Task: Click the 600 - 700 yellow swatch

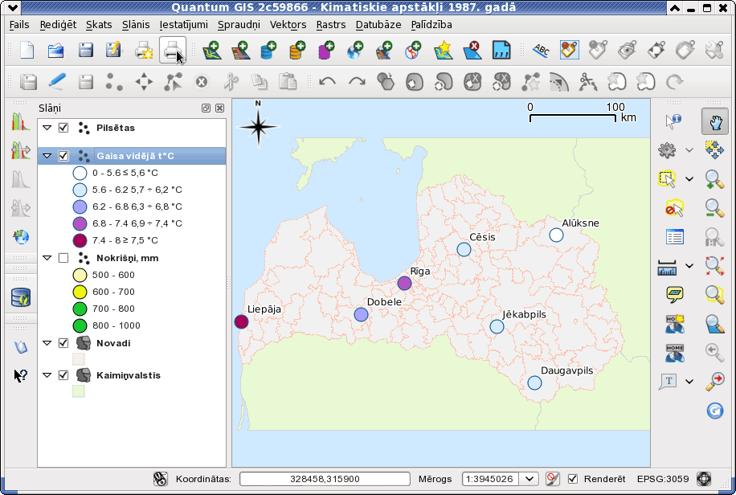Action: (80, 292)
